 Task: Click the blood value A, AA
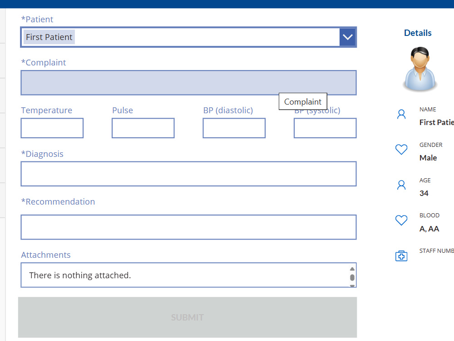tap(429, 229)
